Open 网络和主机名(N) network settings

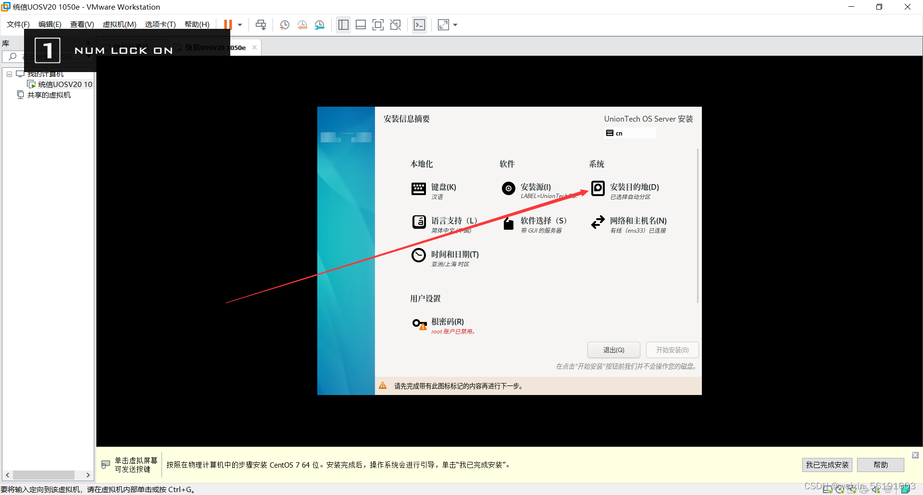click(x=629, y=224)
